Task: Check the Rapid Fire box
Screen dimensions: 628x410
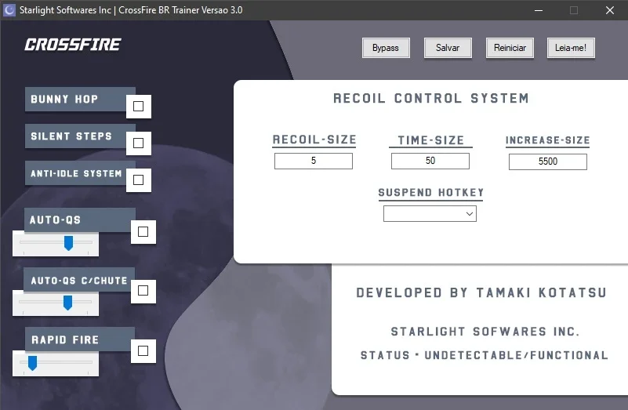Action: 143,351
